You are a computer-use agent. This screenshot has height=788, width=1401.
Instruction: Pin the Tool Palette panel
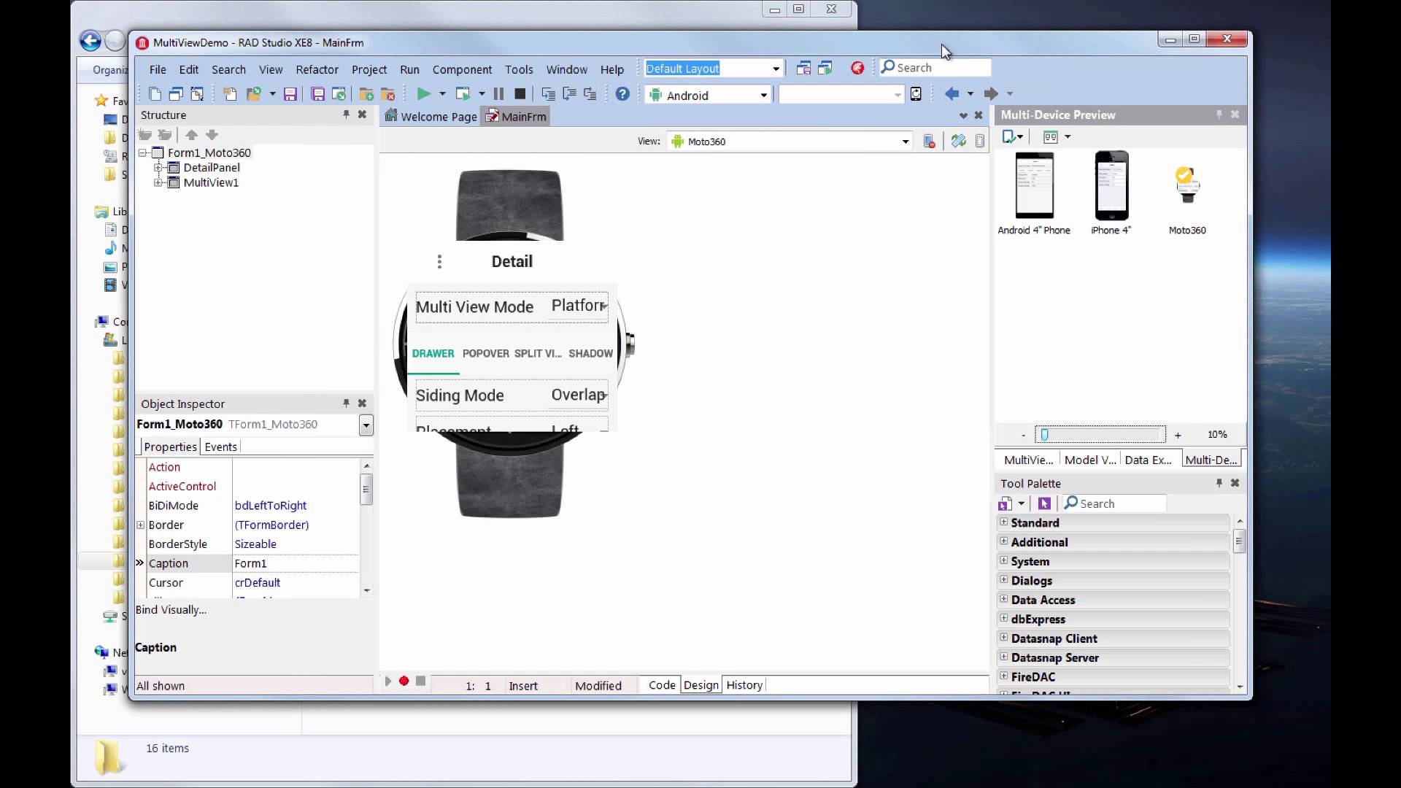coord(1219,483)
